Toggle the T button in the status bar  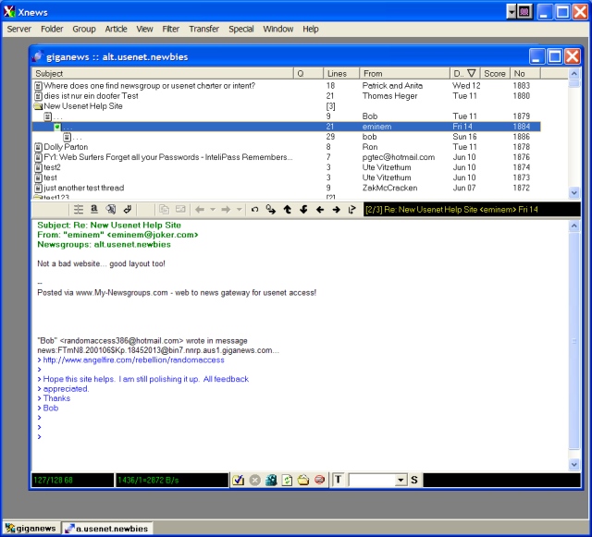338,480
